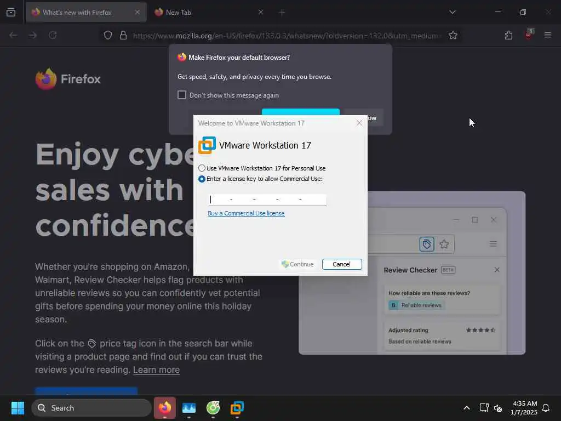Minimize the Firefox window
The height and width of the screenshot is (421, 561).
497,12
